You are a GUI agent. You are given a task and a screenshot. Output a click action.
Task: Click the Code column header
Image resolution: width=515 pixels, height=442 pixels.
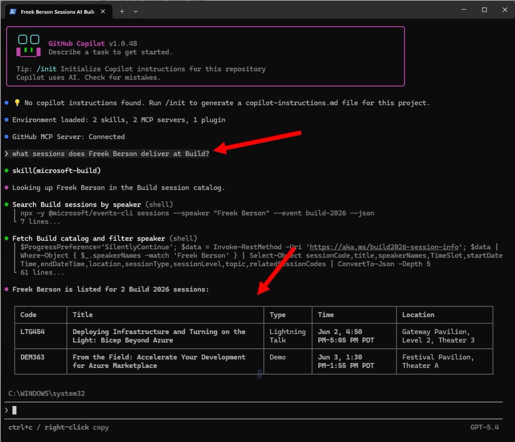pyautogui.click(x=28, y=315)
